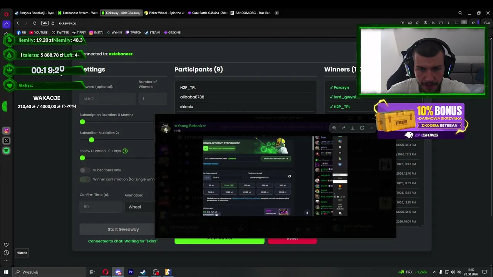
Task: Open Opera sidebar home workspace icon
Action: coord(6,24)
